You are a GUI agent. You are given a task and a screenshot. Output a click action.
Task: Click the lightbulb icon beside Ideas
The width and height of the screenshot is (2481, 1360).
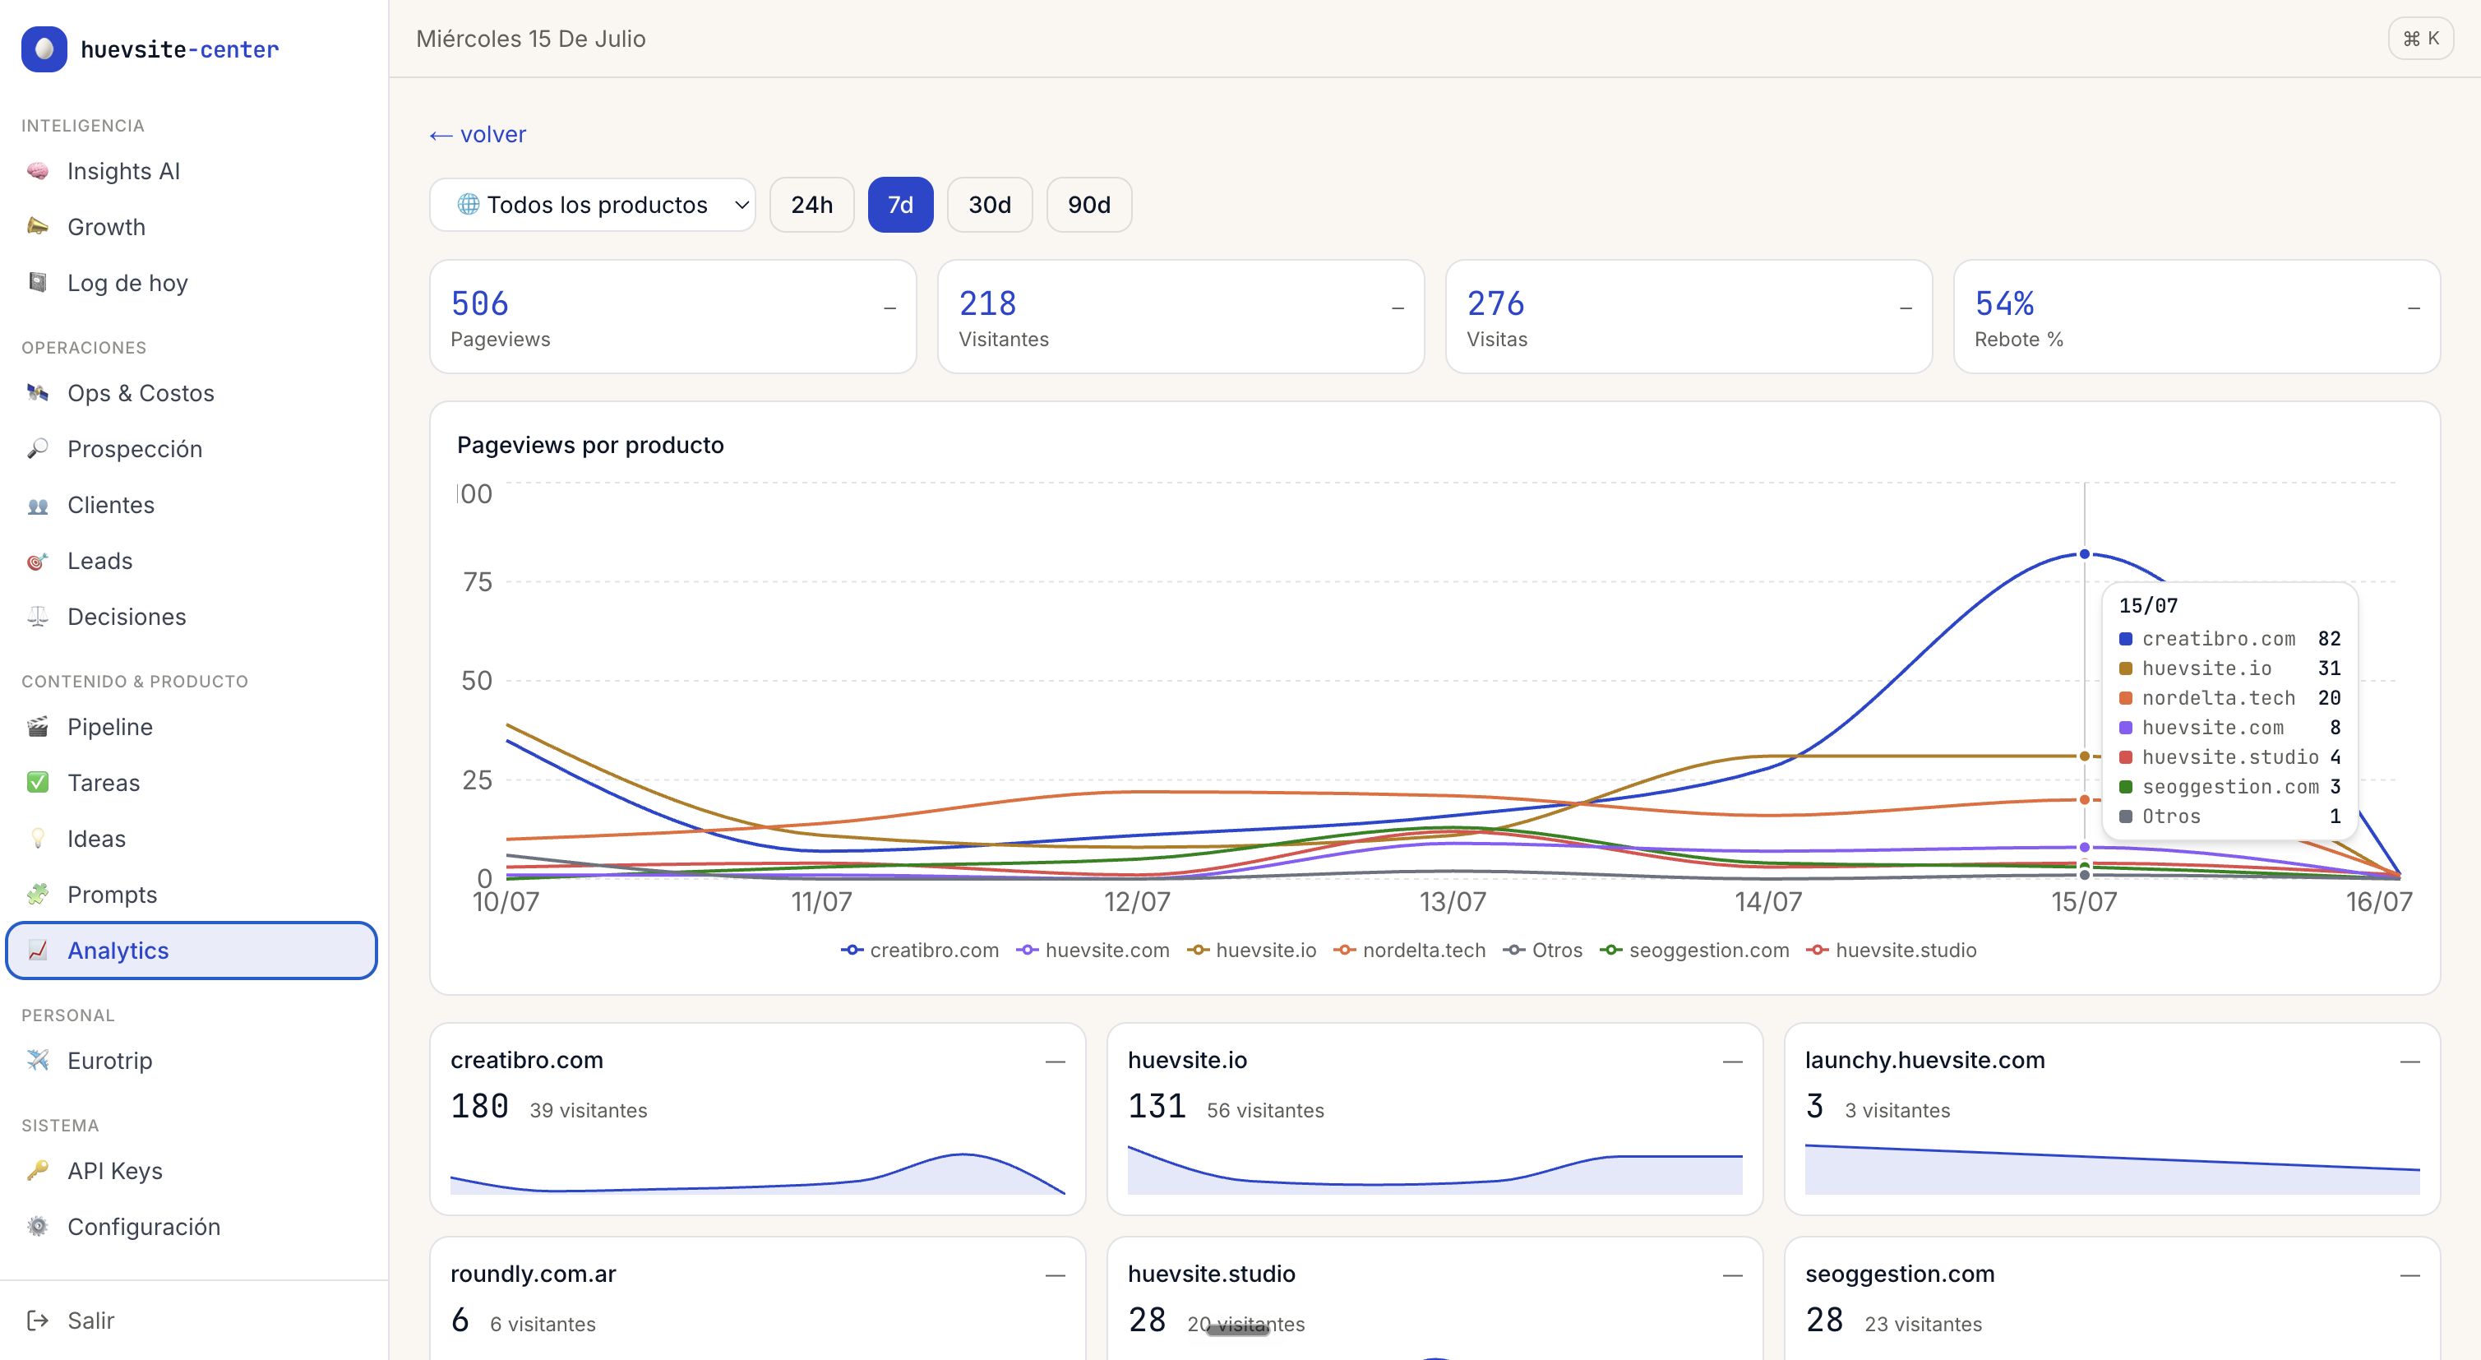click(38, 839)
